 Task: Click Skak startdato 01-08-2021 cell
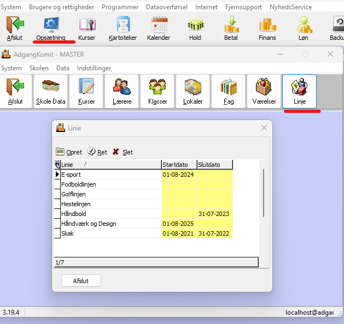[179, 233]
